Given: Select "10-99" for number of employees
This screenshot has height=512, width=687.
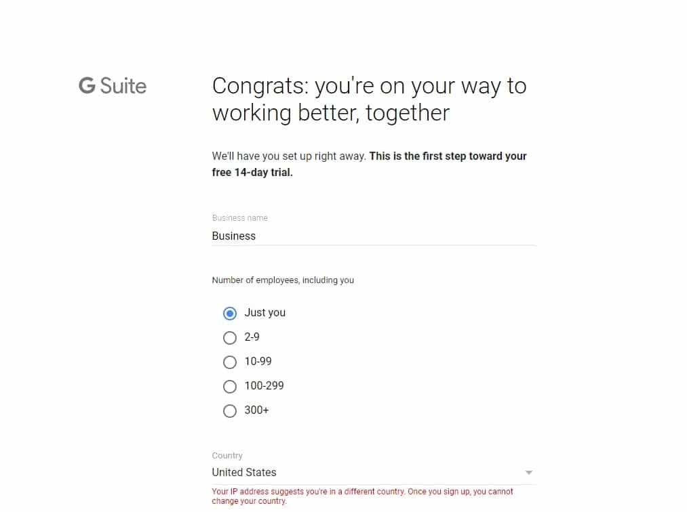Looking at the screenshot, I should pyautogui.click(x=230, y=362).
